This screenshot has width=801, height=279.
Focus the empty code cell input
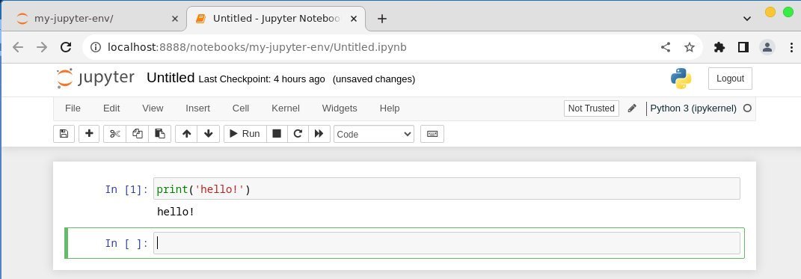click(x=446, y=243)
